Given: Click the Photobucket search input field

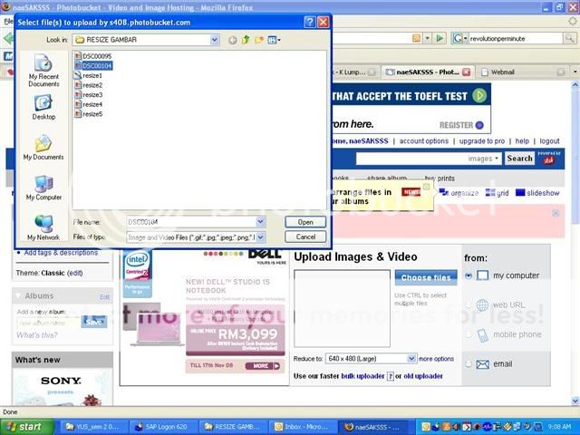Looking at the screenshot, I should [411, 159].
